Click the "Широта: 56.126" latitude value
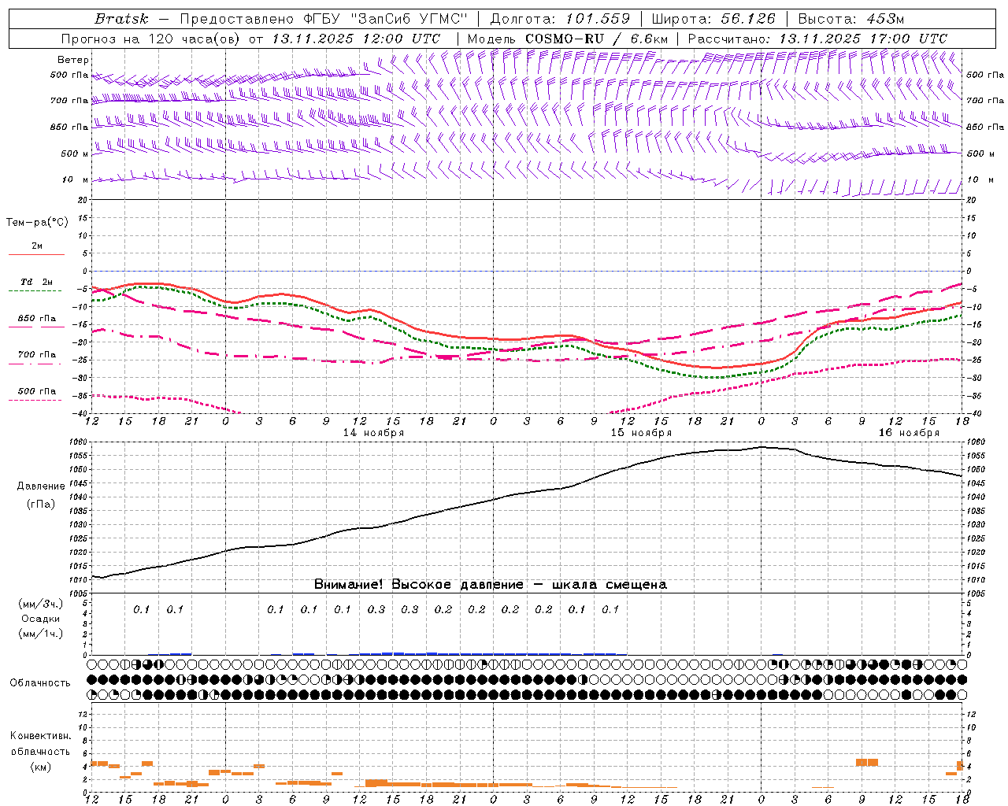This screenshot has height=806, width=1008. (x=713, y=19)
